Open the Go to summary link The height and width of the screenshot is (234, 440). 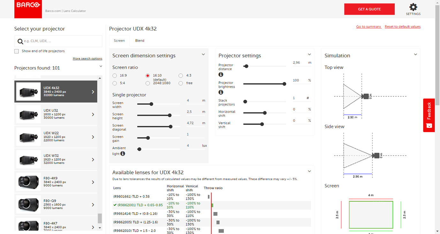tap(368, 27)
